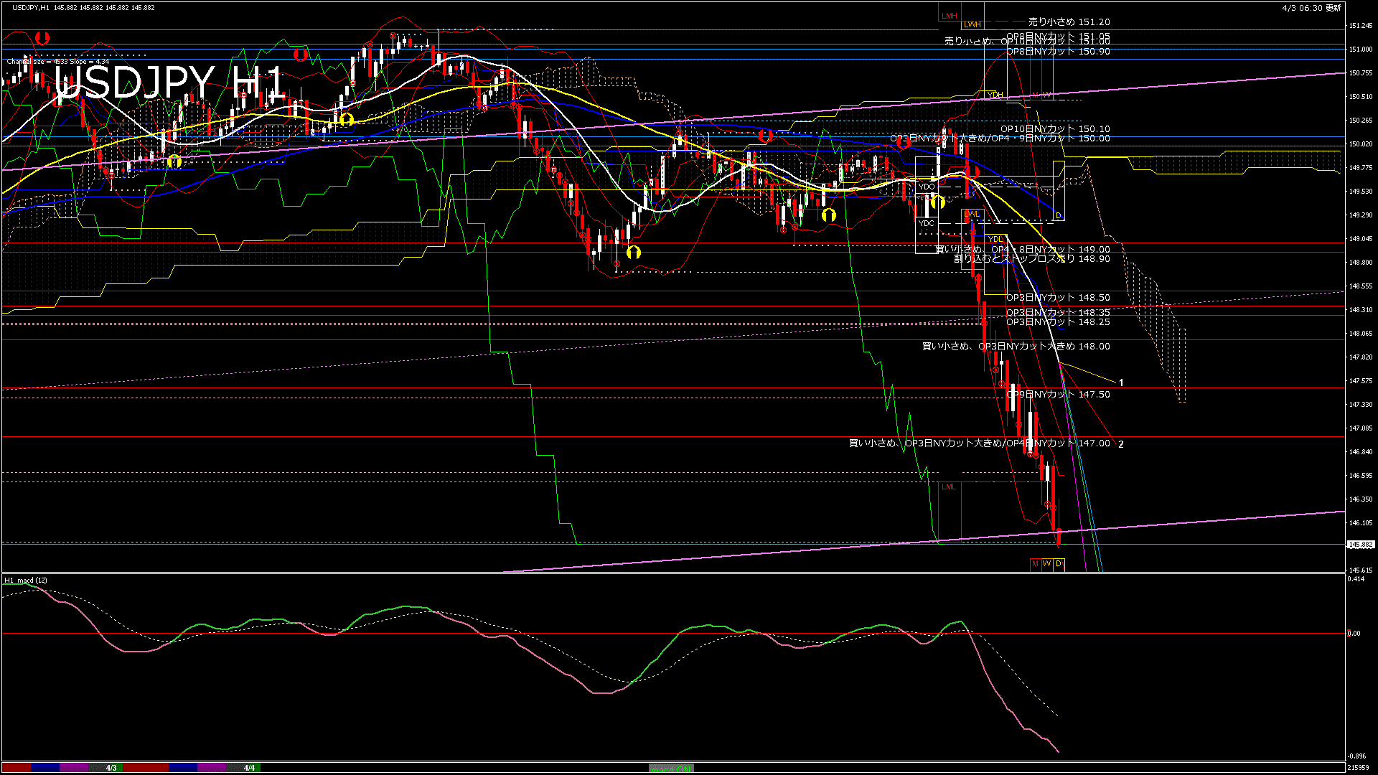Click forecast line label 1
This screenshot has height=775, width=1378.
pos(1121,383)
